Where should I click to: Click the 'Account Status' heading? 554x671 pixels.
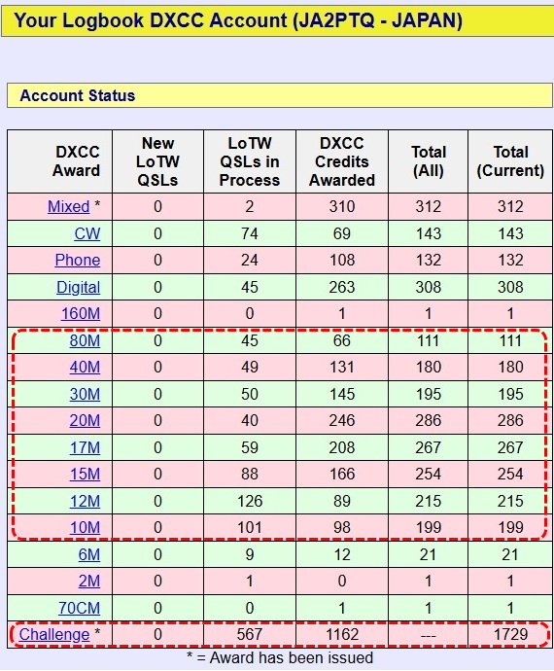click(x=78, y=95)
